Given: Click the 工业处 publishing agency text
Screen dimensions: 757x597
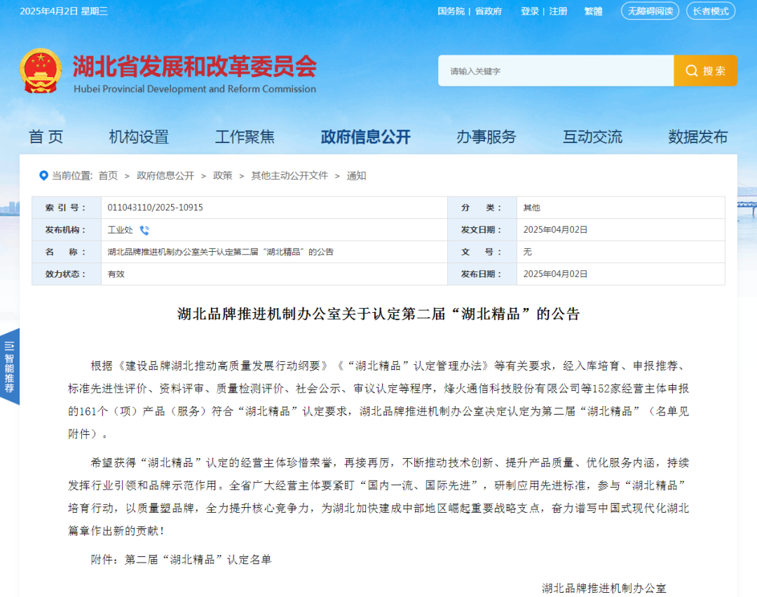Looking at the screenshot, I should pos(120,230).
